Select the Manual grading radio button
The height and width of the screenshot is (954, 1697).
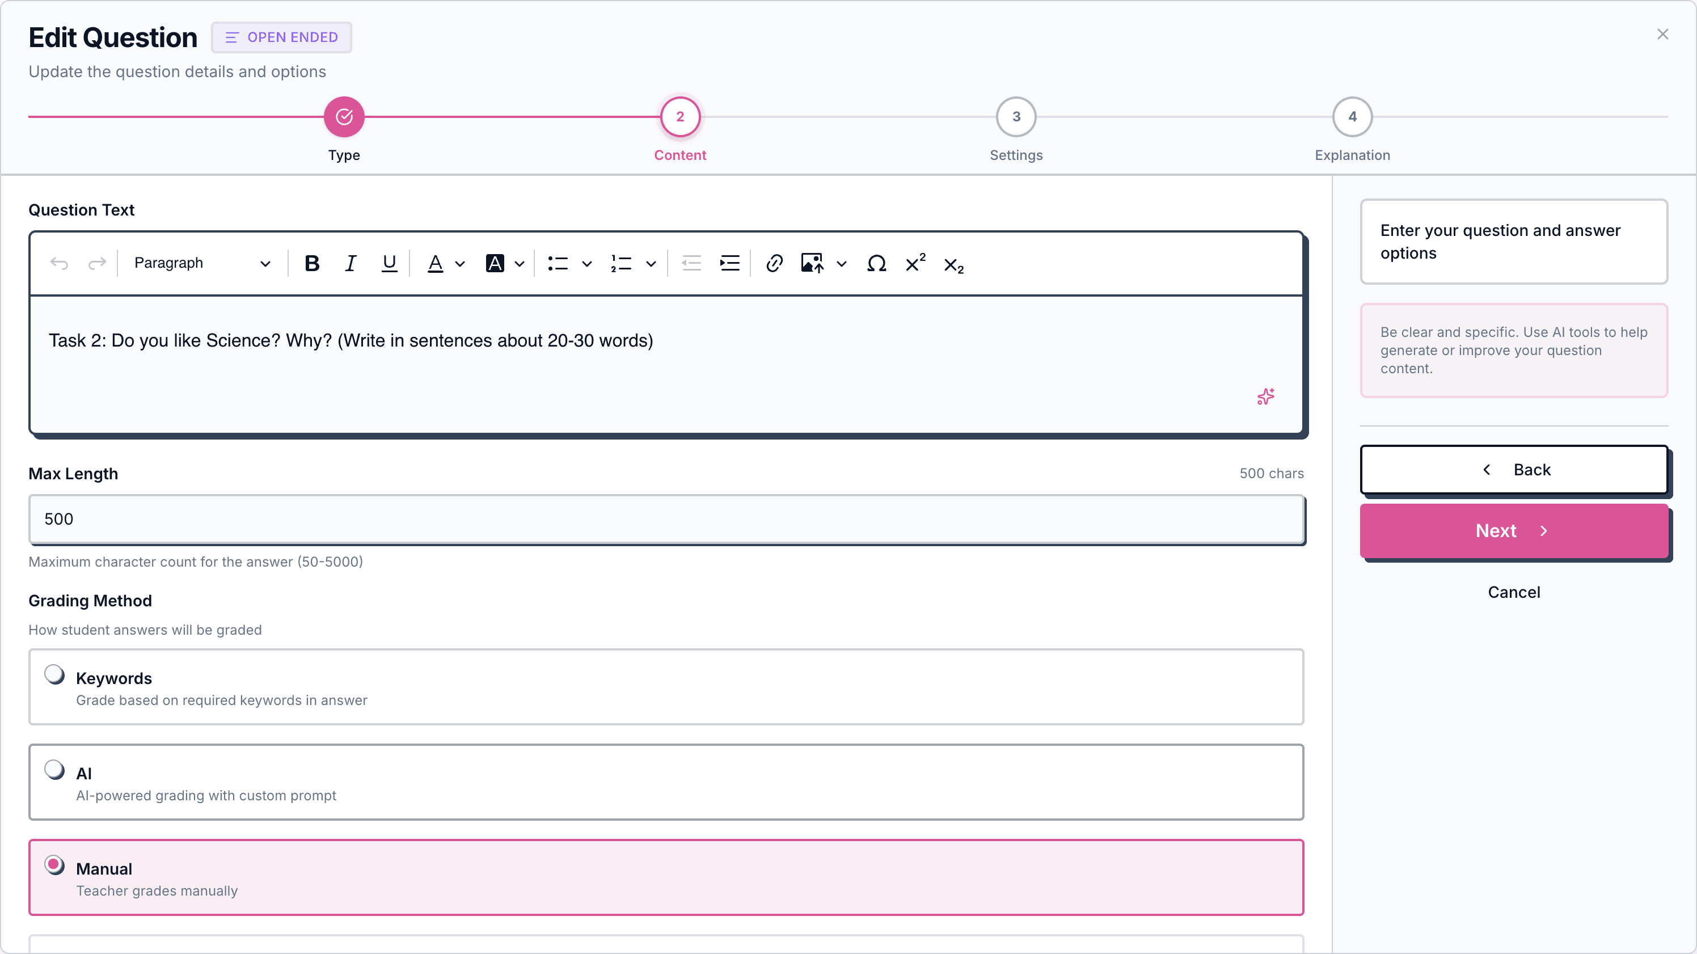[54, 864]
